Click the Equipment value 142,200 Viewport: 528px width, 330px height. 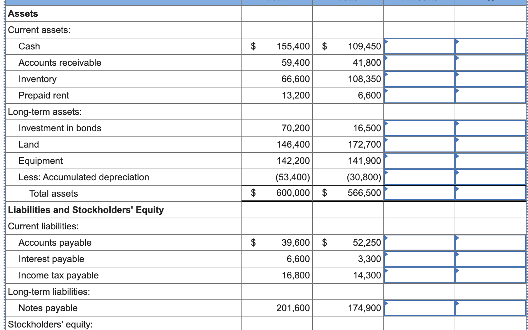pos(293,161)
